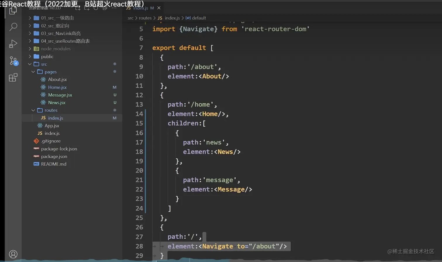Open Home.jsx from the explorer
The width and height of the screenshot is (442, 262).
(x=57, y=87)
